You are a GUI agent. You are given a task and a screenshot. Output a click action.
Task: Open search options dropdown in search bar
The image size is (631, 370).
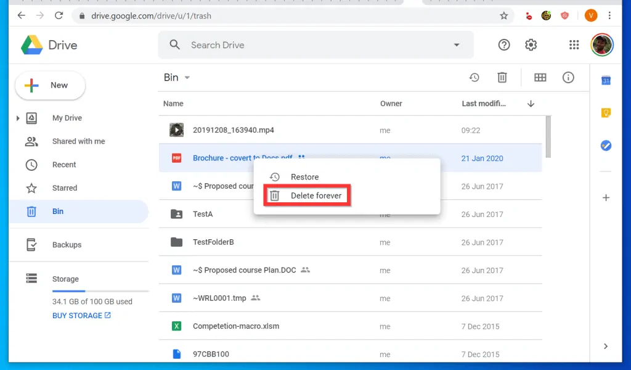click(457, 45)
